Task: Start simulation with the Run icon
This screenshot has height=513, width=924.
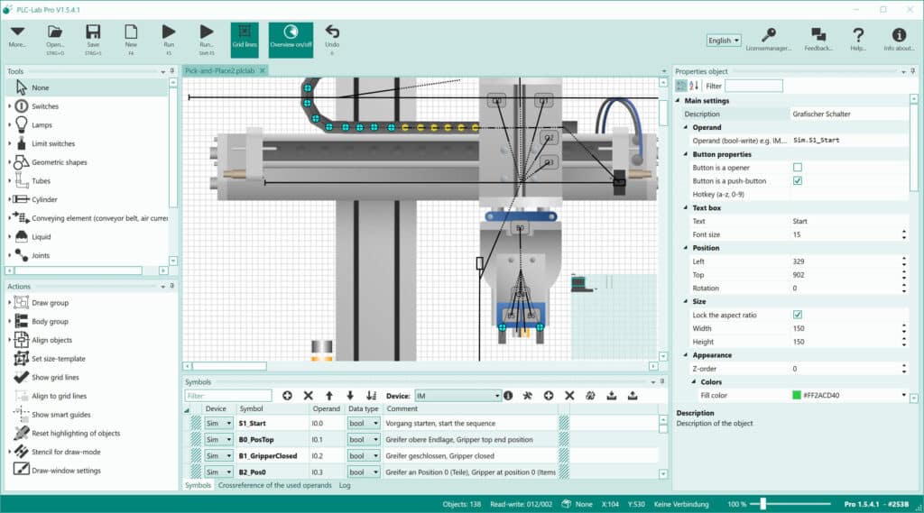Action: (169, 40)
